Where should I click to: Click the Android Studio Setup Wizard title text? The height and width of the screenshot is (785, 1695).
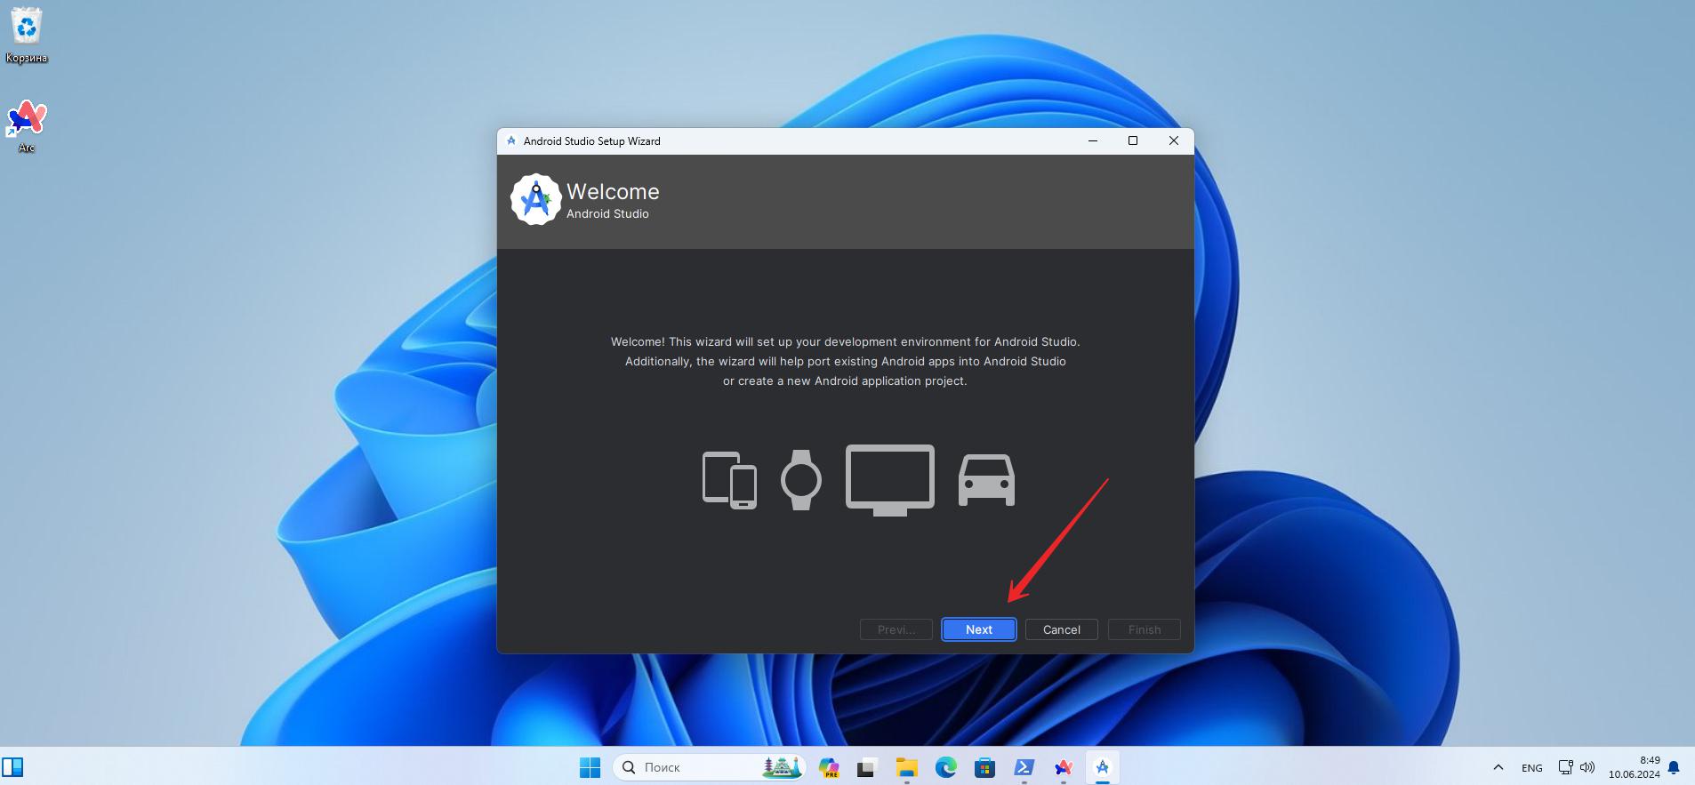point(591,141)
